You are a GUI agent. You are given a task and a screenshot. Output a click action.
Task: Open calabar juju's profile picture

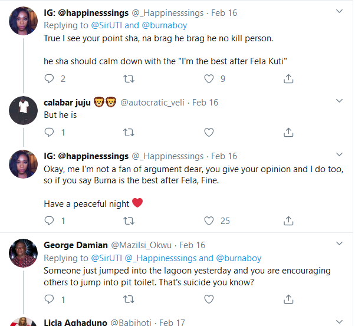24,110
